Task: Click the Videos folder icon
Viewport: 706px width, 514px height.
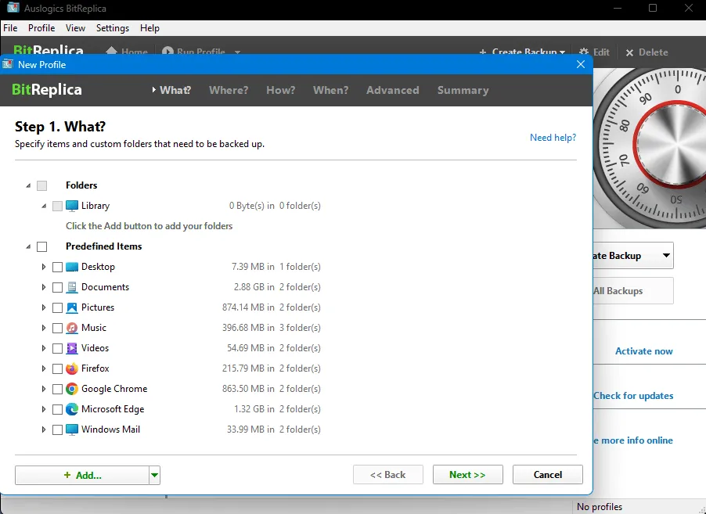Action: pos(72,348)
